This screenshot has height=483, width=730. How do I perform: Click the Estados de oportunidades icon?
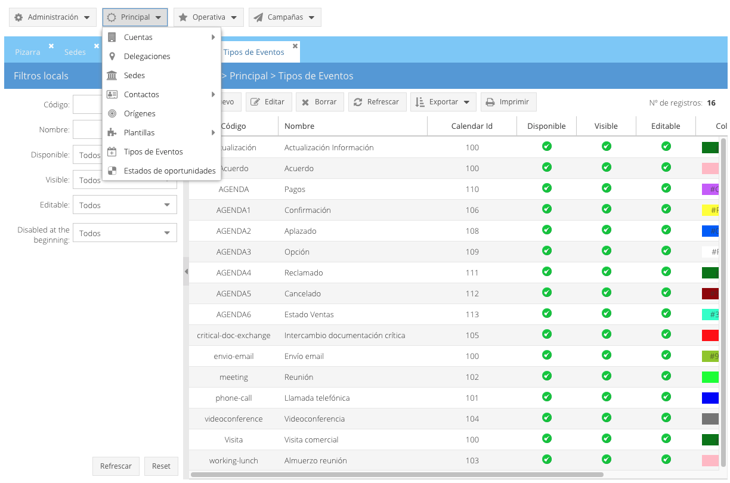[112, 171]
